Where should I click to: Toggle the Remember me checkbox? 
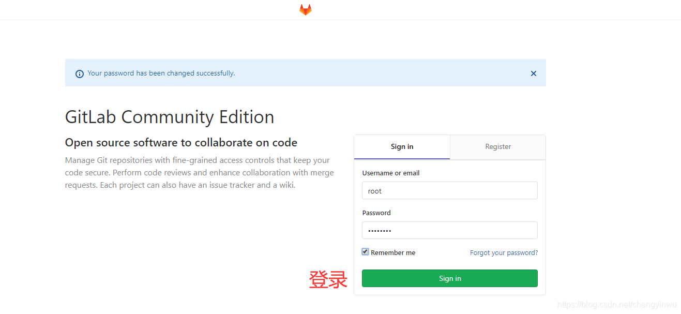366,252
